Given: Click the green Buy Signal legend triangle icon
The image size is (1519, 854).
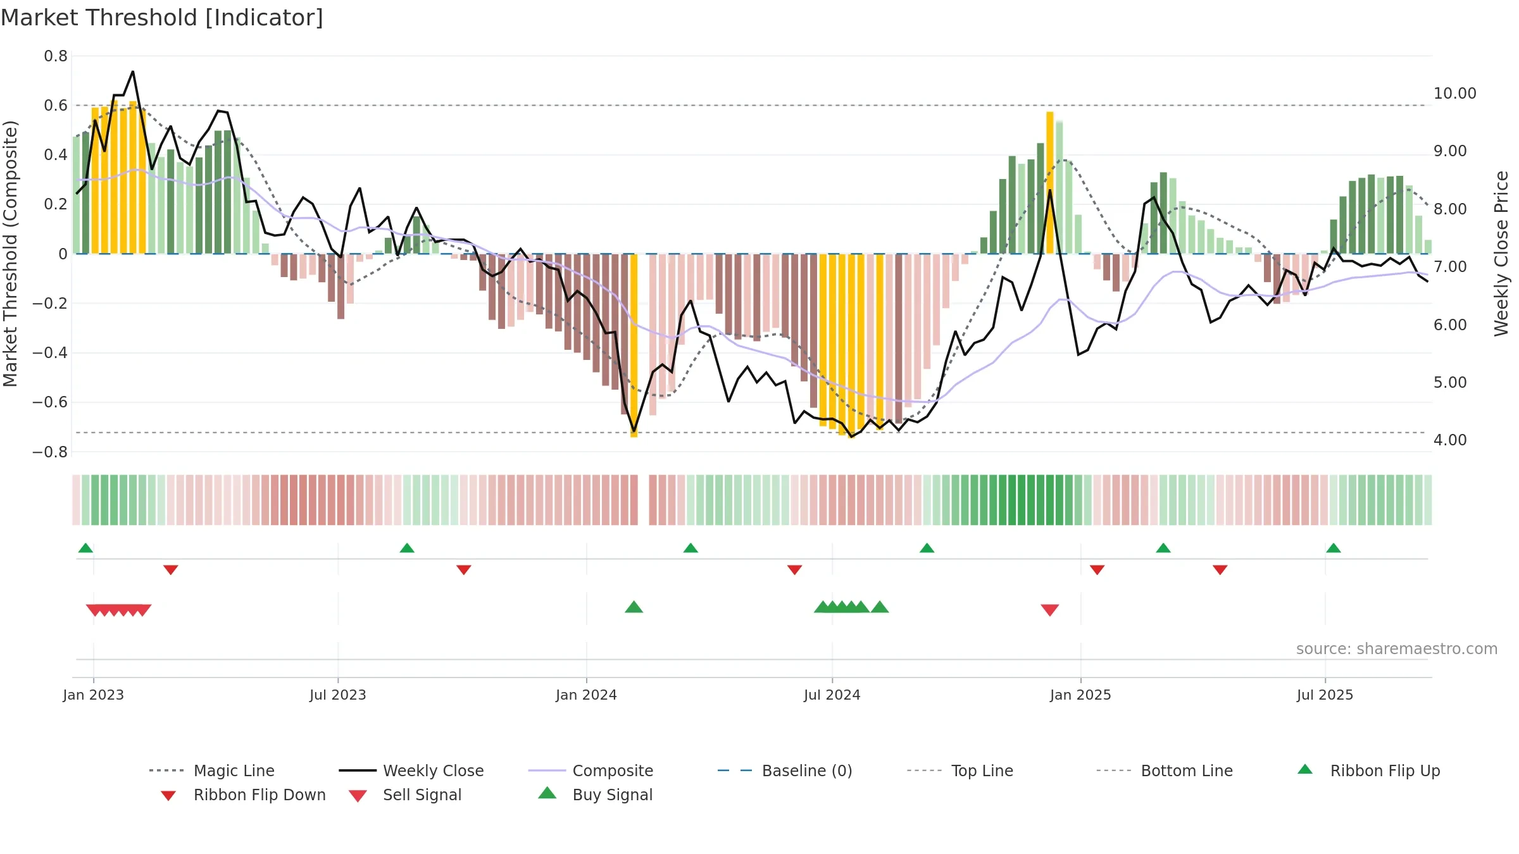Looking at the screenshot, I should (x=547, y=793).
